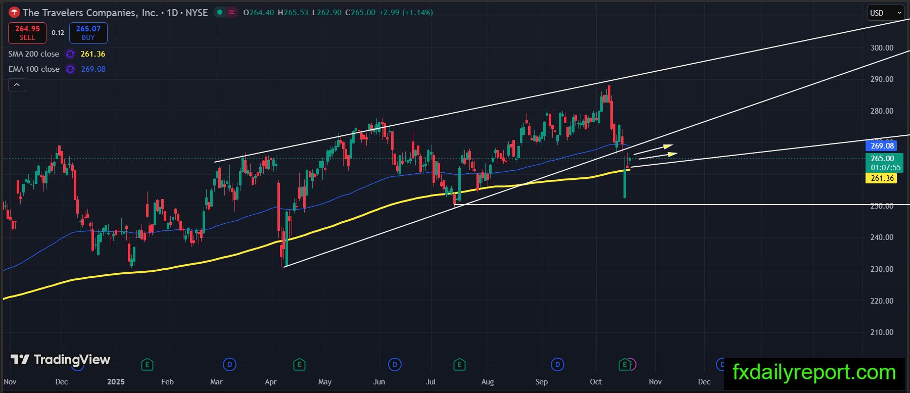Screen dimensions: 910x393
Task: Click the 1D interval label in the title
Action: 172,13
